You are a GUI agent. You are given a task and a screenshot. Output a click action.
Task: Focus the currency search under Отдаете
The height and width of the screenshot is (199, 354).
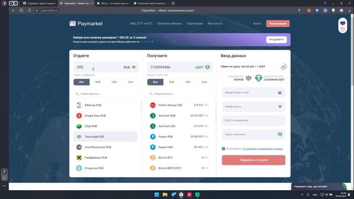pyautogui.click(x=106, y=93)
